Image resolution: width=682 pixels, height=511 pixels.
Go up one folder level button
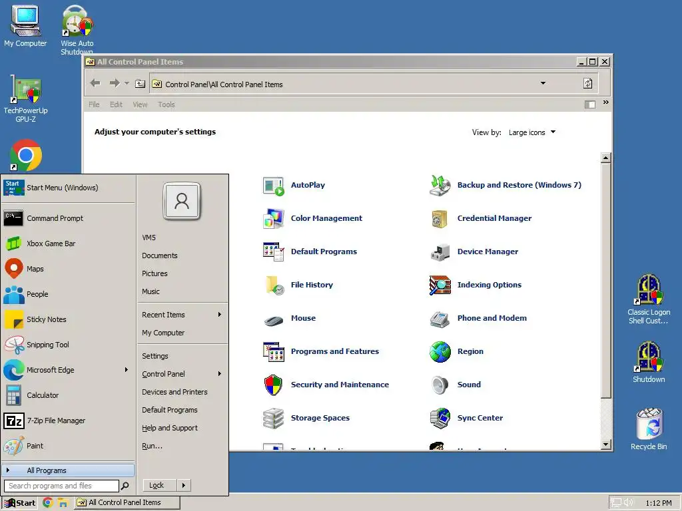140,83
